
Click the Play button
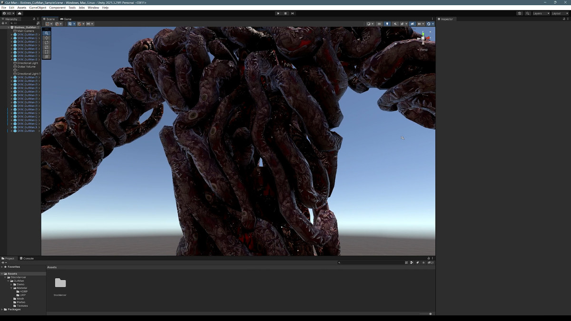278,13
